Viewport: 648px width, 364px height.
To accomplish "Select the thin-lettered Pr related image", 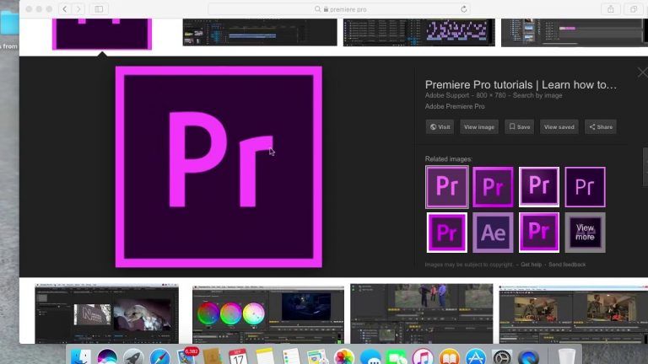I will (x=586, y=187).
